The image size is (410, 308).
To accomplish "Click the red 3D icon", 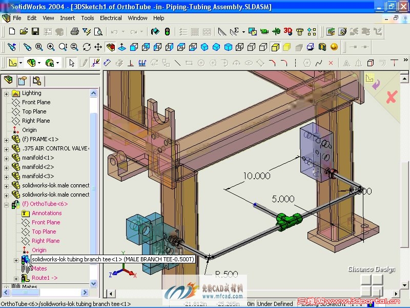I will click(x=288, y=31).
